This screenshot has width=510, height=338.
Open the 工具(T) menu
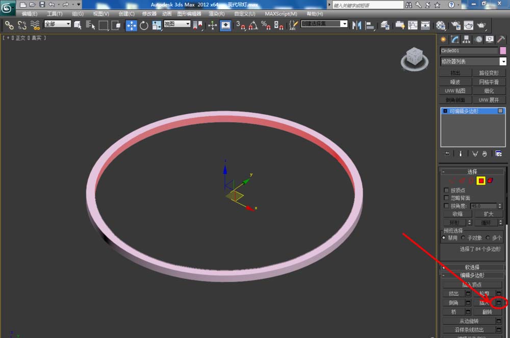55,14
